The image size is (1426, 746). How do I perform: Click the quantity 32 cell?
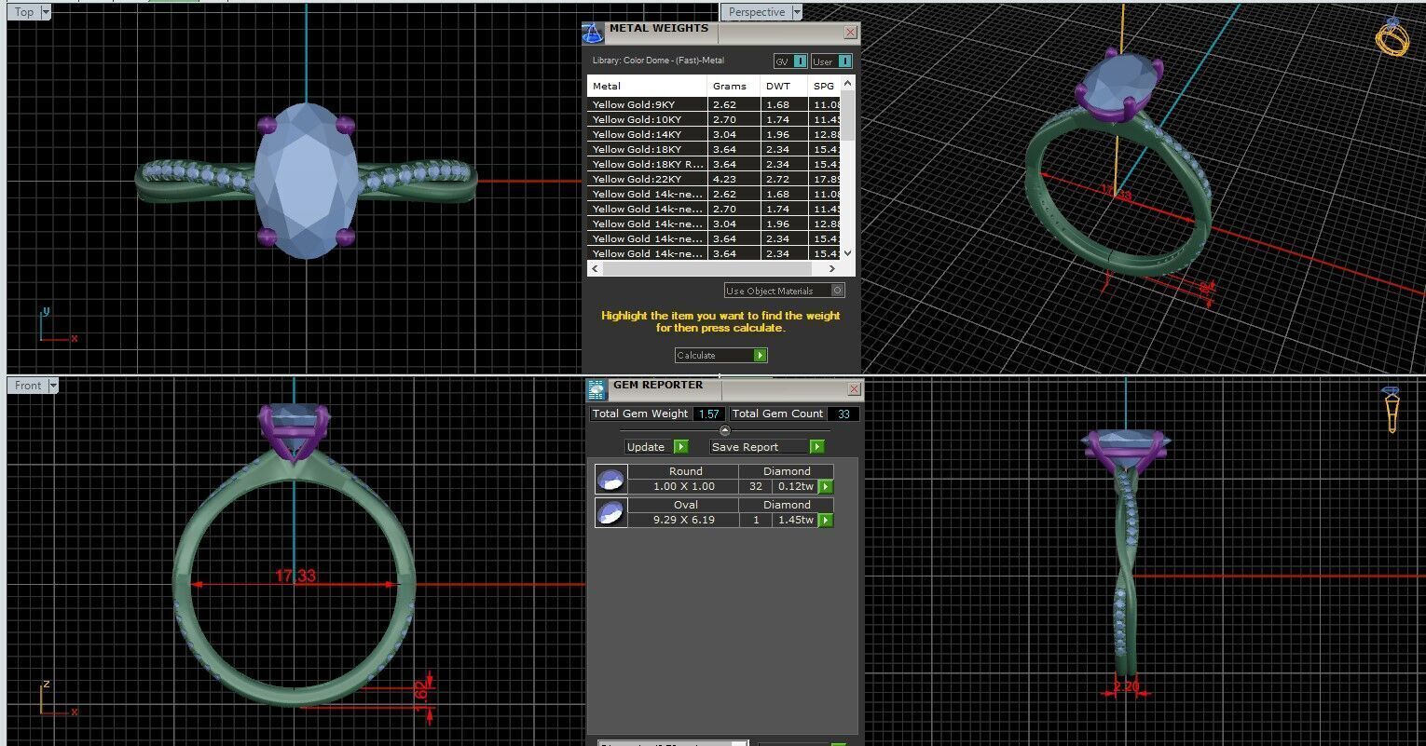(x=756, y=486)
